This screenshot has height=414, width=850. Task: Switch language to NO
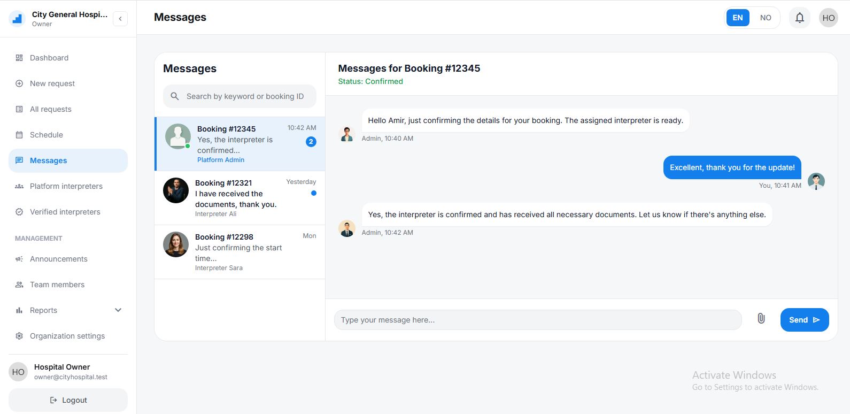coord(766,18)
